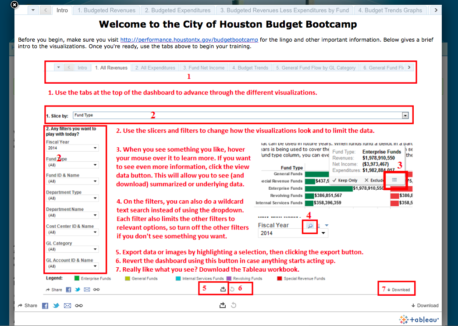Viewport: 458px width, 326px height.
Task: Open the Fiscal Year 2014 filter in left panel
Action: pyautogui.click(x=72, y=148)
